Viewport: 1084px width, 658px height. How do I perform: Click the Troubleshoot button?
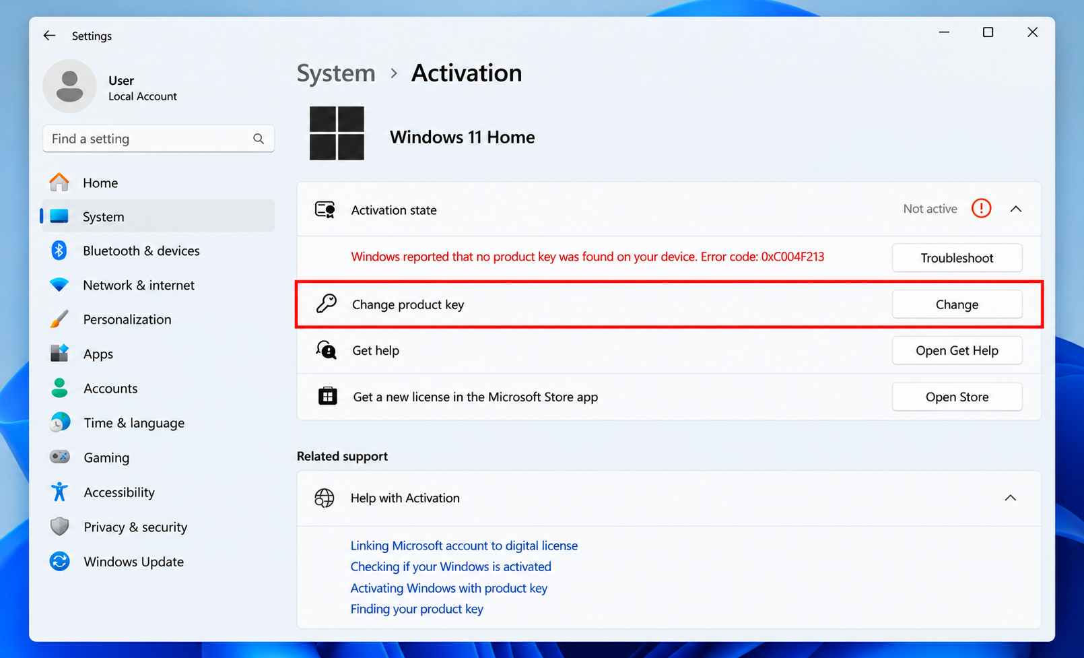click(x=957, y=258)
